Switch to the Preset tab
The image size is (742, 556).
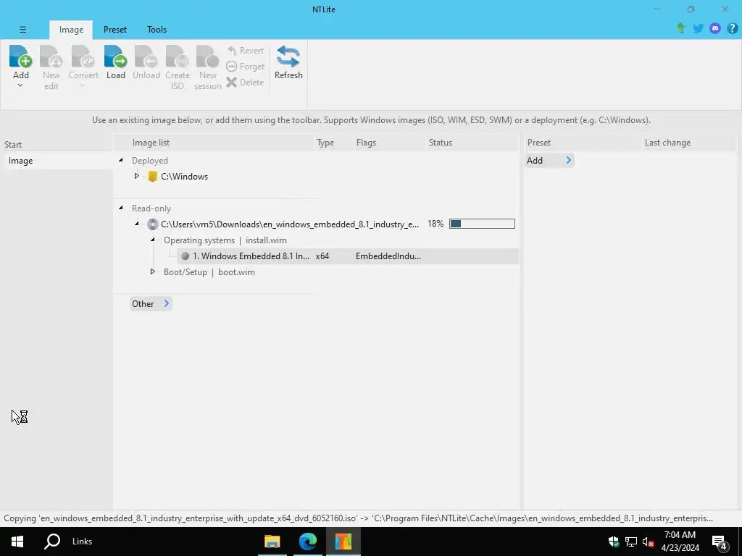(115, 29)
